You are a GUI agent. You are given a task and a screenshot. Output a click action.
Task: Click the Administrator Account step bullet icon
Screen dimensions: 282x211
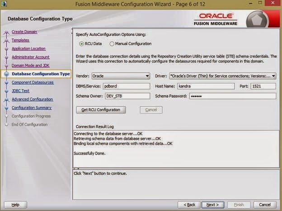[x=7, y=57]
